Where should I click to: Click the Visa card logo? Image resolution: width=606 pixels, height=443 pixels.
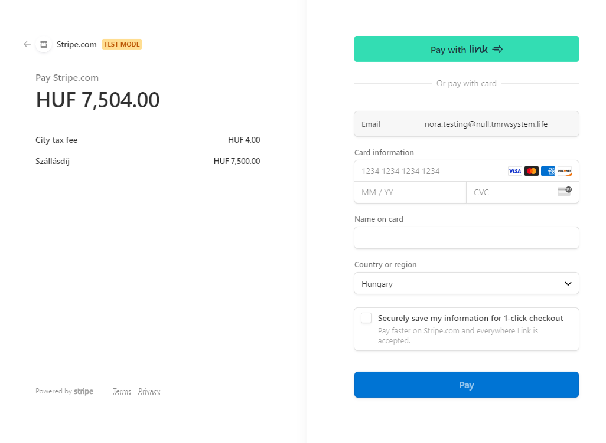point(515,171)
